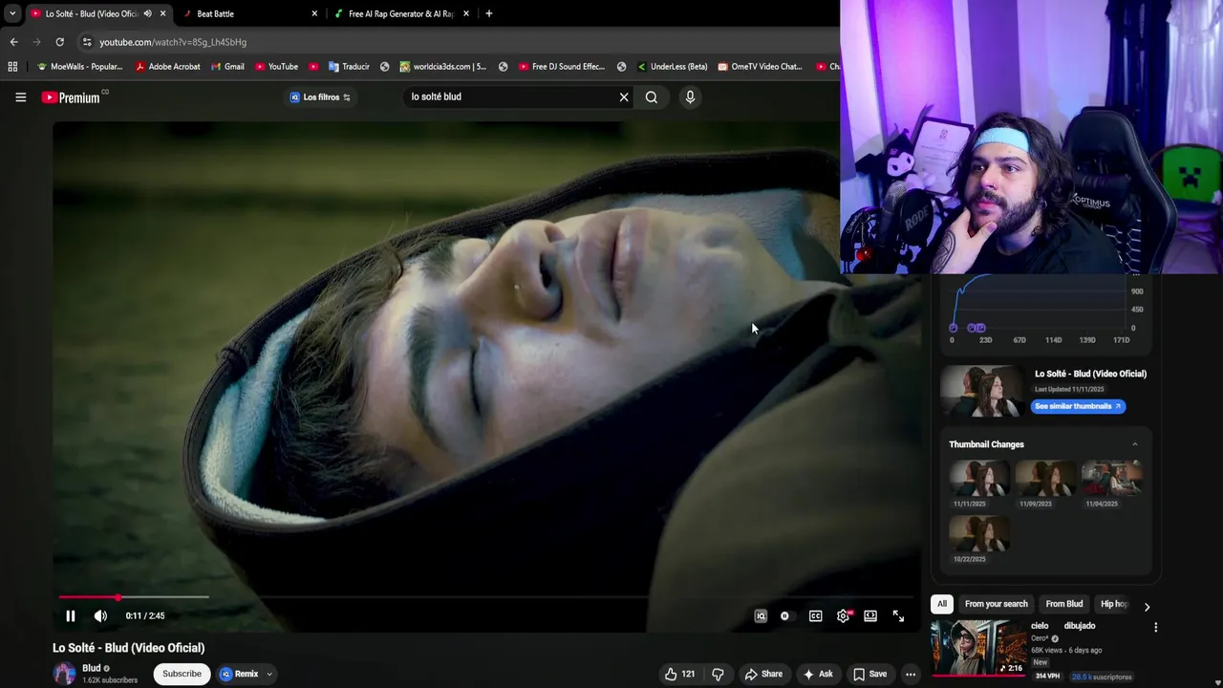Save video to playlist
1223x688 pixels.
(869, 674)
